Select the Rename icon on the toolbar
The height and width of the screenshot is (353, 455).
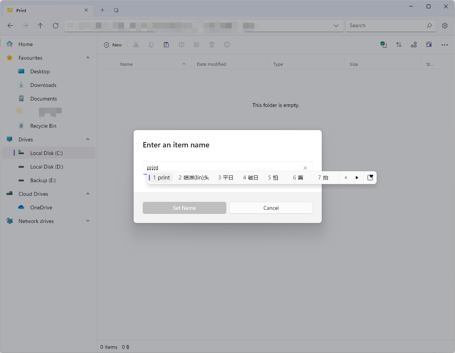click(181, 45)
